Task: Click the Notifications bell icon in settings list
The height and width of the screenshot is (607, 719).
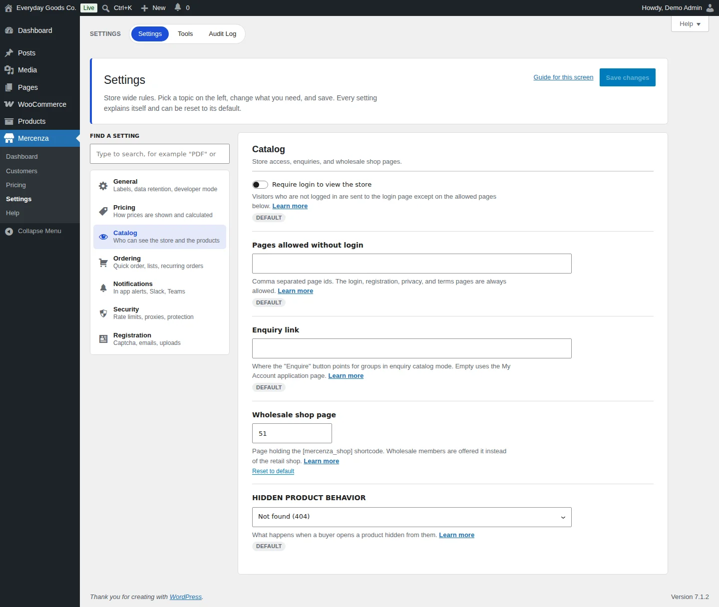Action: [103, 288]
